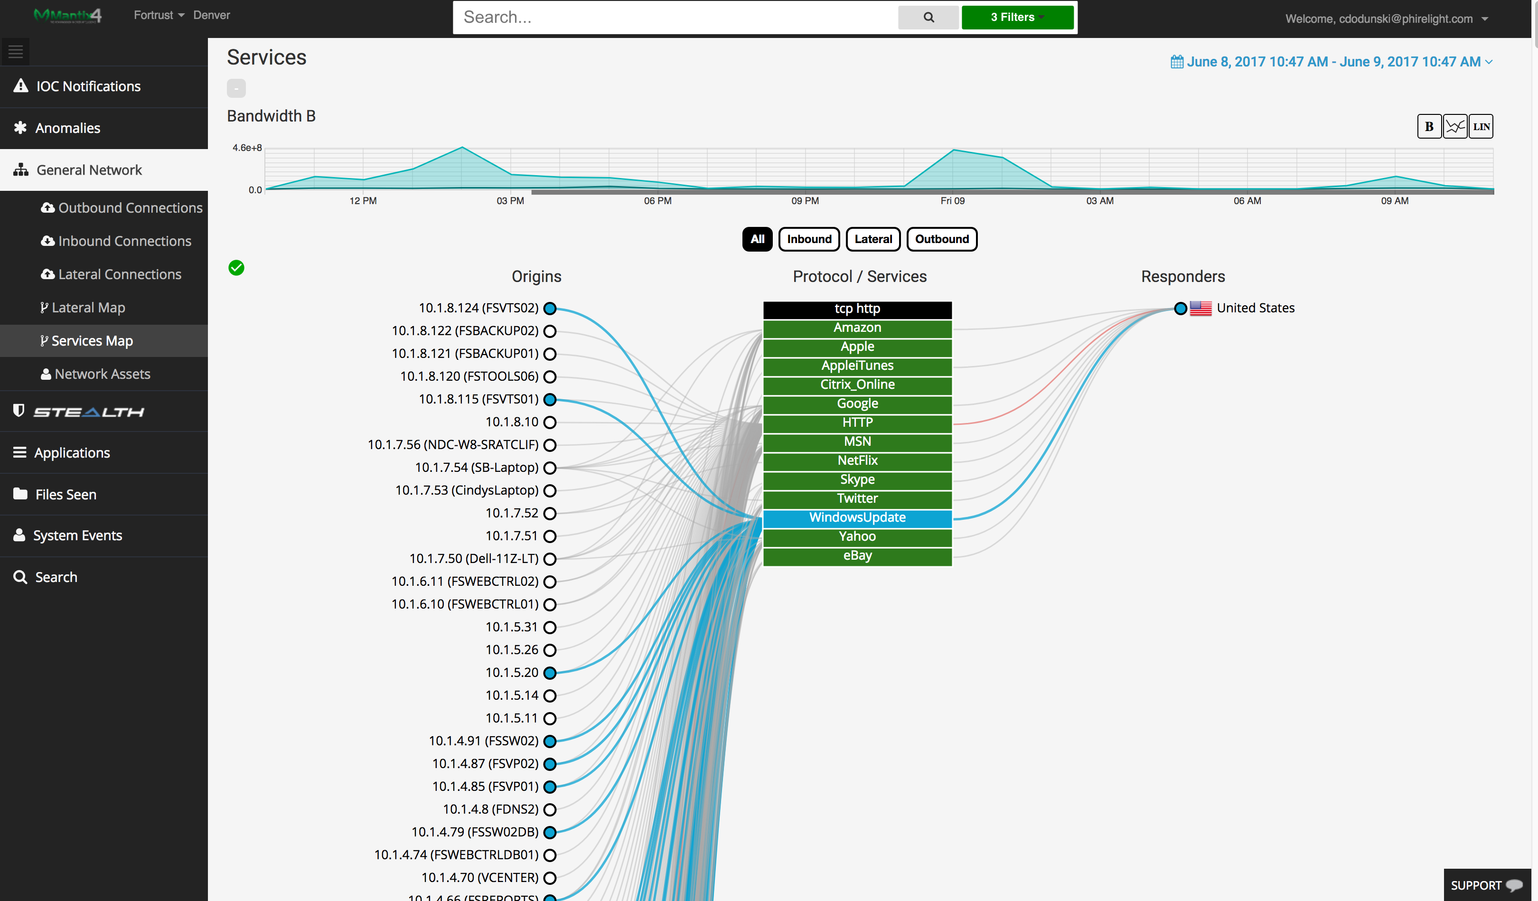Click the Inbound Connections cloud icon
Screen dimensions: 1538x901
coord(47,241)
